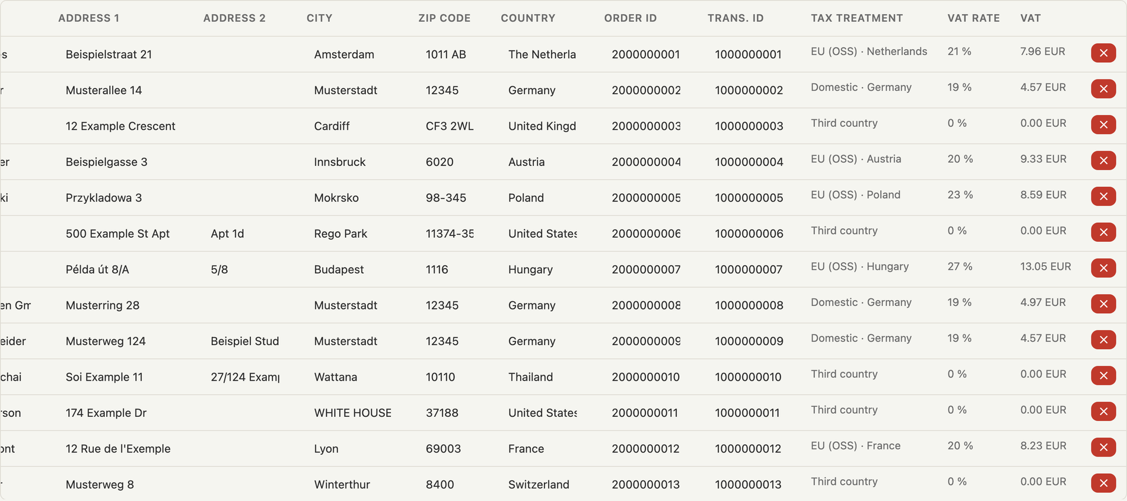Viewport: 1127px width, 501px height.
Task: Click red X for Cardiff row
Action: tap(1103, 125)
